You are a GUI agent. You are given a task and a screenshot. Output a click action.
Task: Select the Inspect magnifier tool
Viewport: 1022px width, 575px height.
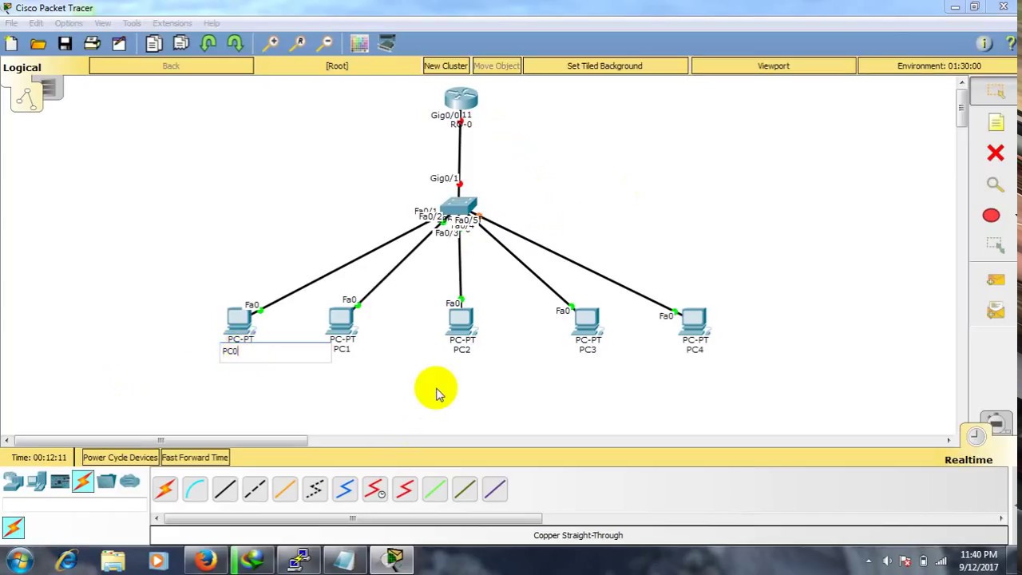[x=995, y=184]
